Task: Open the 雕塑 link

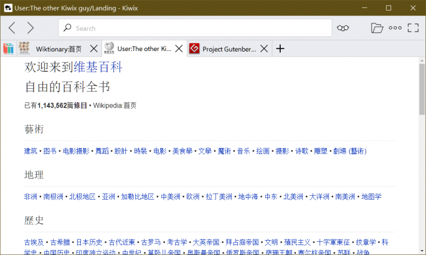Action: click(321, 151)
